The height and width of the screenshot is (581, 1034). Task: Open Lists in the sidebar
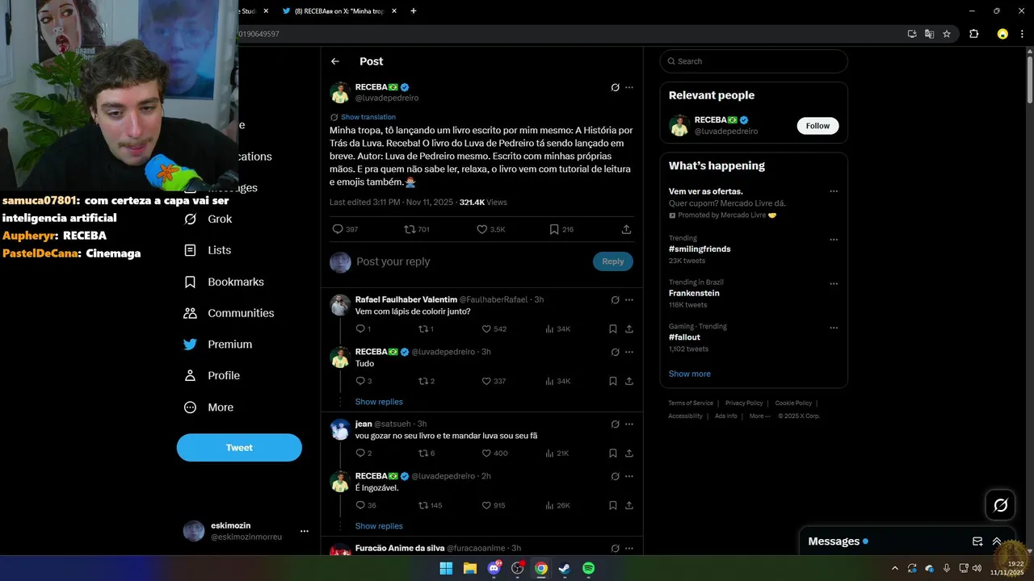[208, 250]
